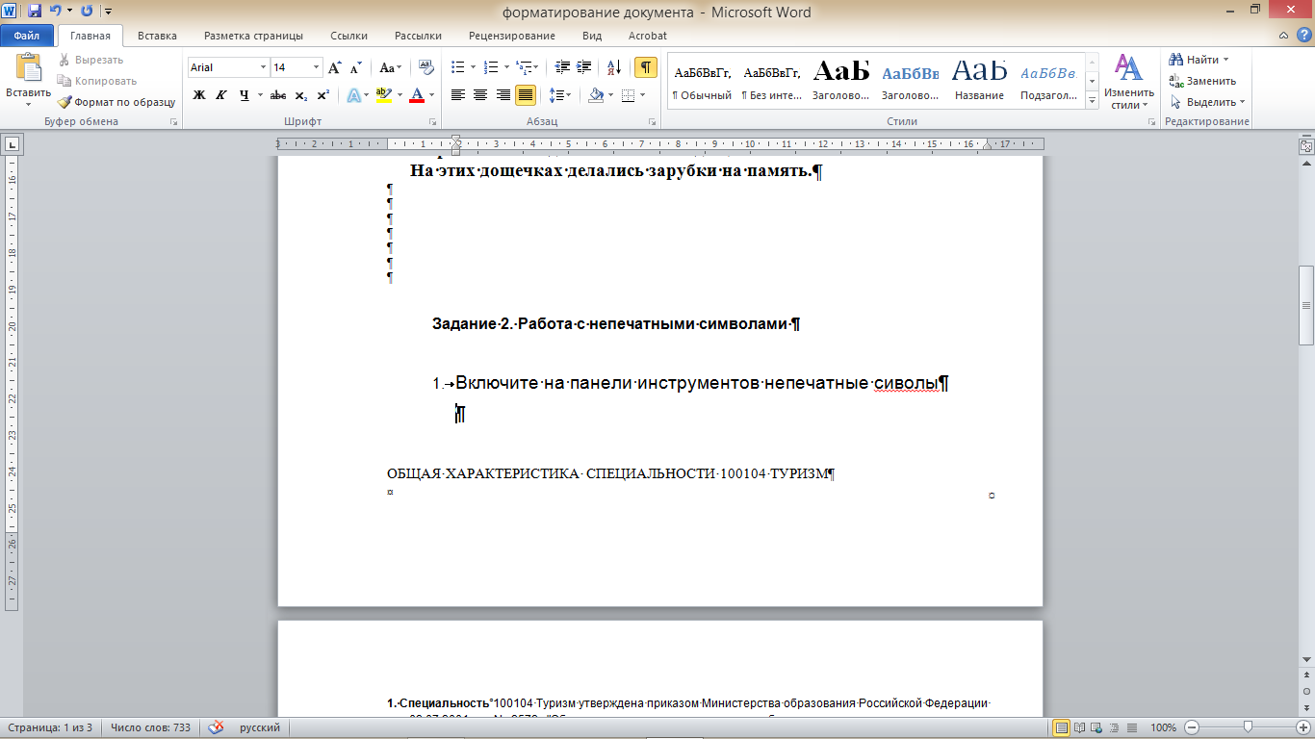Zoom out with minus button
The height and width of the screenshot is (739, 1315).
pos(1191,727)
